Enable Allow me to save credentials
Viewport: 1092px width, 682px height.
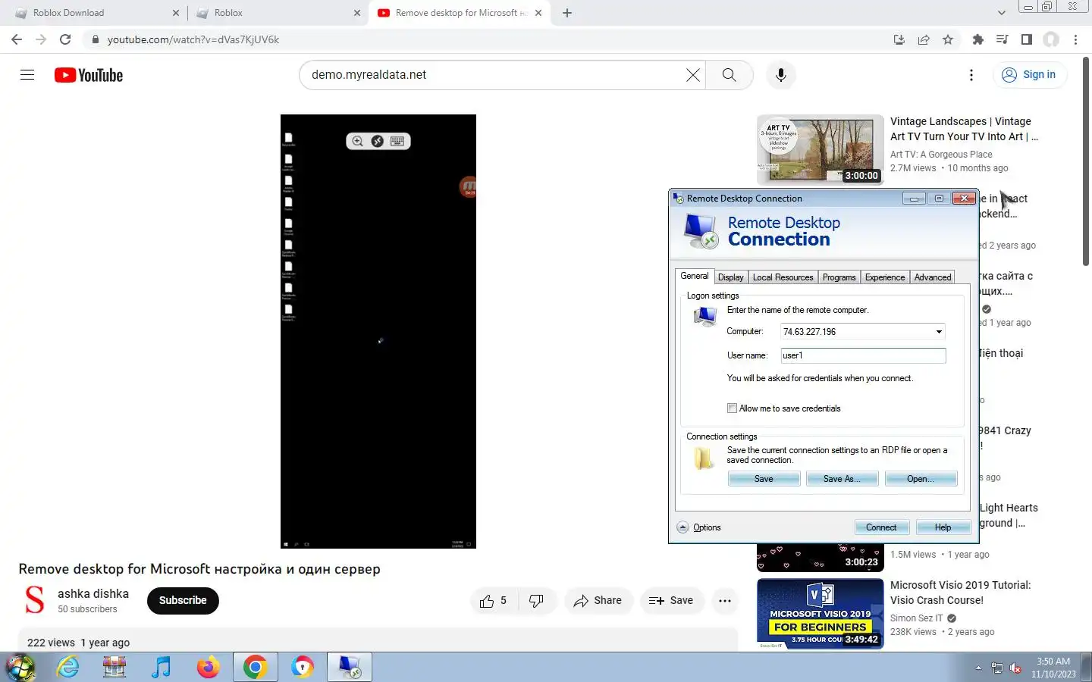coord(732,408)
